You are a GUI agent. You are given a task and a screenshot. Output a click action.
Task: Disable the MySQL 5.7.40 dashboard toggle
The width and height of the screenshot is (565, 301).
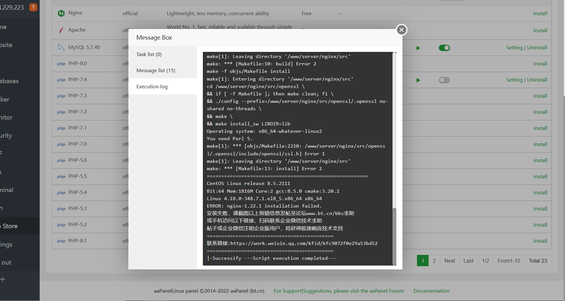(x=444, y=48)
